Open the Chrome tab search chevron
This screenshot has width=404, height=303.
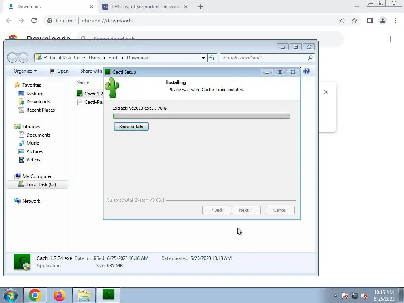tap(357, 7)
